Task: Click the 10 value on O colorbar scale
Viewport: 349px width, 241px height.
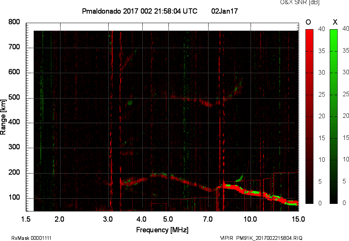Action: click(322, 160)
